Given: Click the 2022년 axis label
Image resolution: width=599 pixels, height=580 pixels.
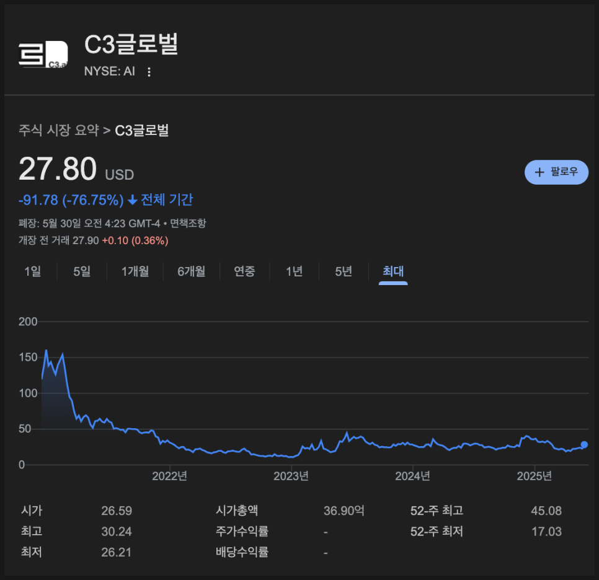Looking at the screenshot, I should click(x=170, y=476).
